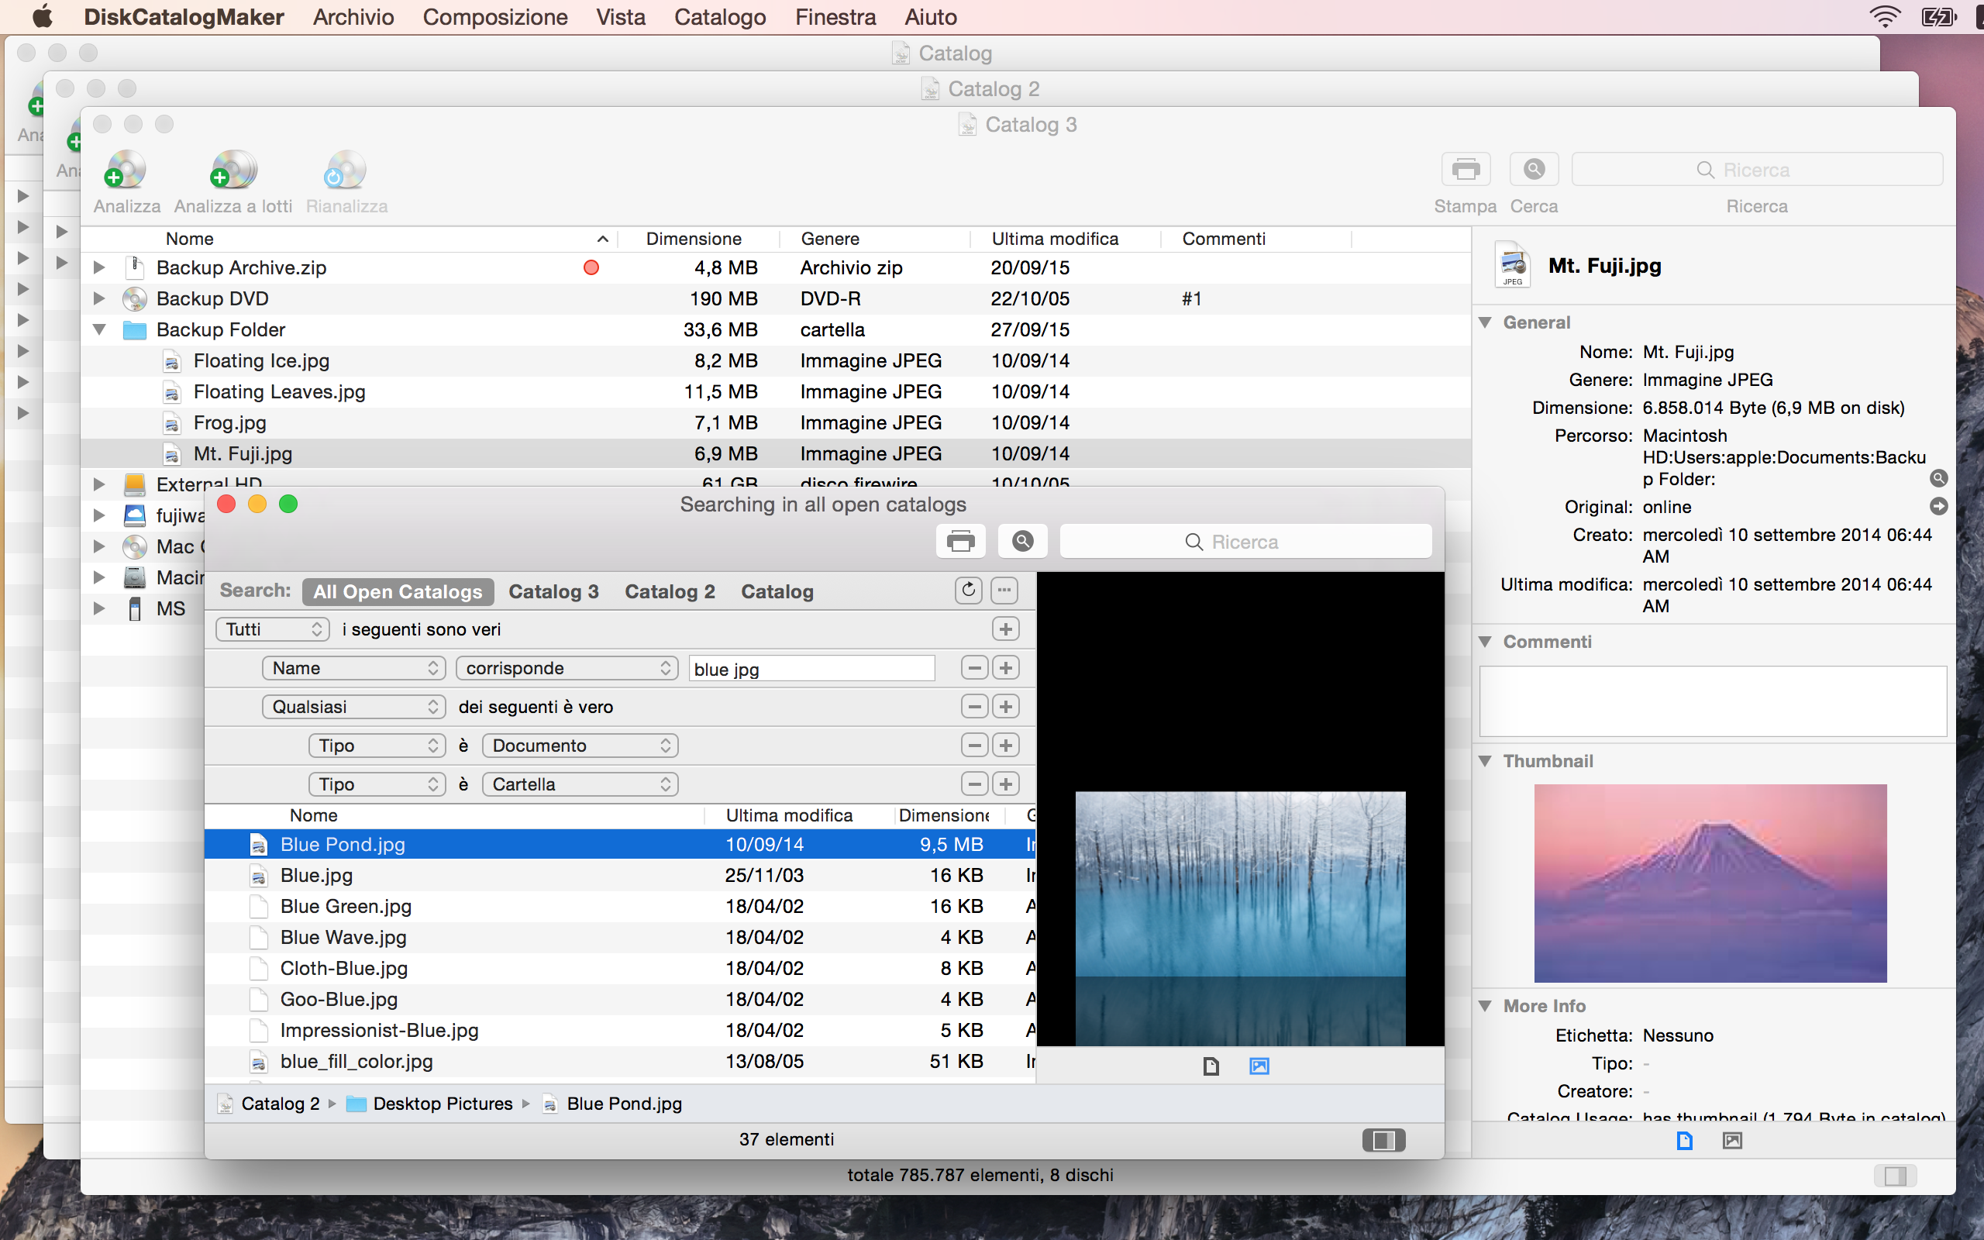Open the Name condition dropdown
Image resolution: width=1984 pixels, height=1240 pixels.
point(350,667)
